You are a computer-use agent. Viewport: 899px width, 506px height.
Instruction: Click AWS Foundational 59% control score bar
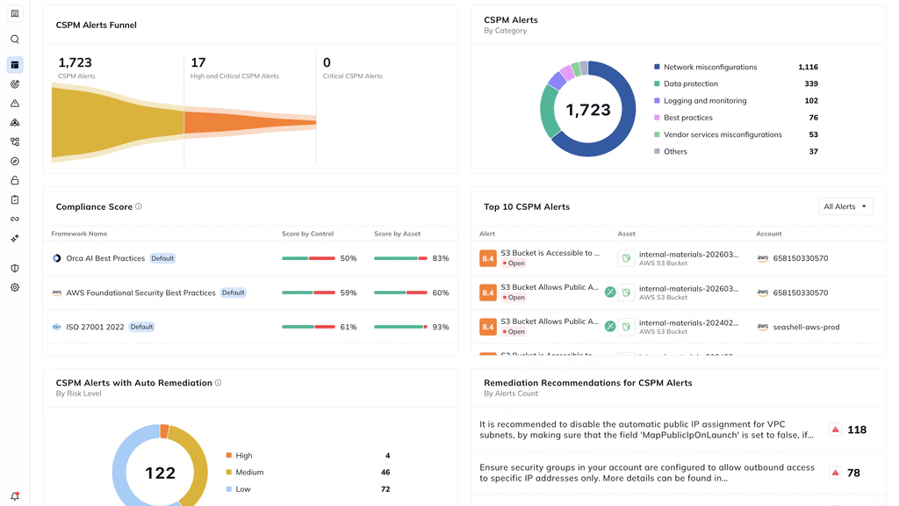click(x=308, y=293)
